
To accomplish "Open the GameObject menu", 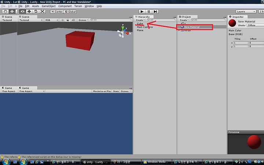I will (x=48, y=6).
